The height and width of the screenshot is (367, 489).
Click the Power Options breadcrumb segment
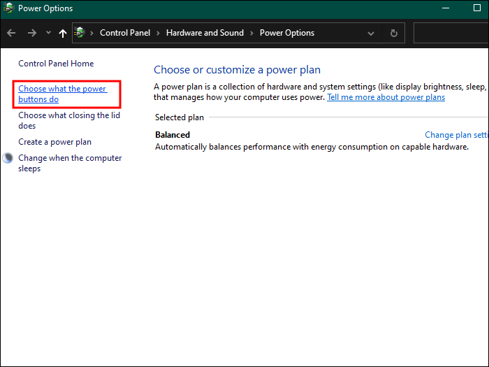pos(287,33)
